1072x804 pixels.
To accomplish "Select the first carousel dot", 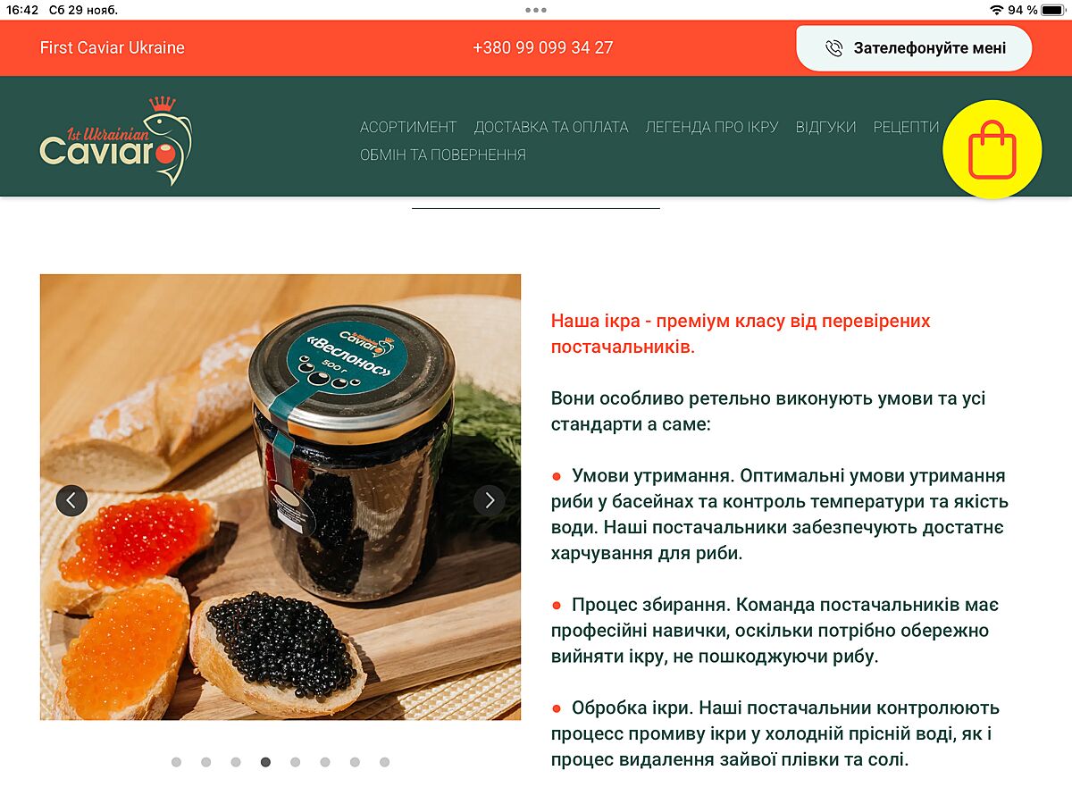I will coord(176,762).
